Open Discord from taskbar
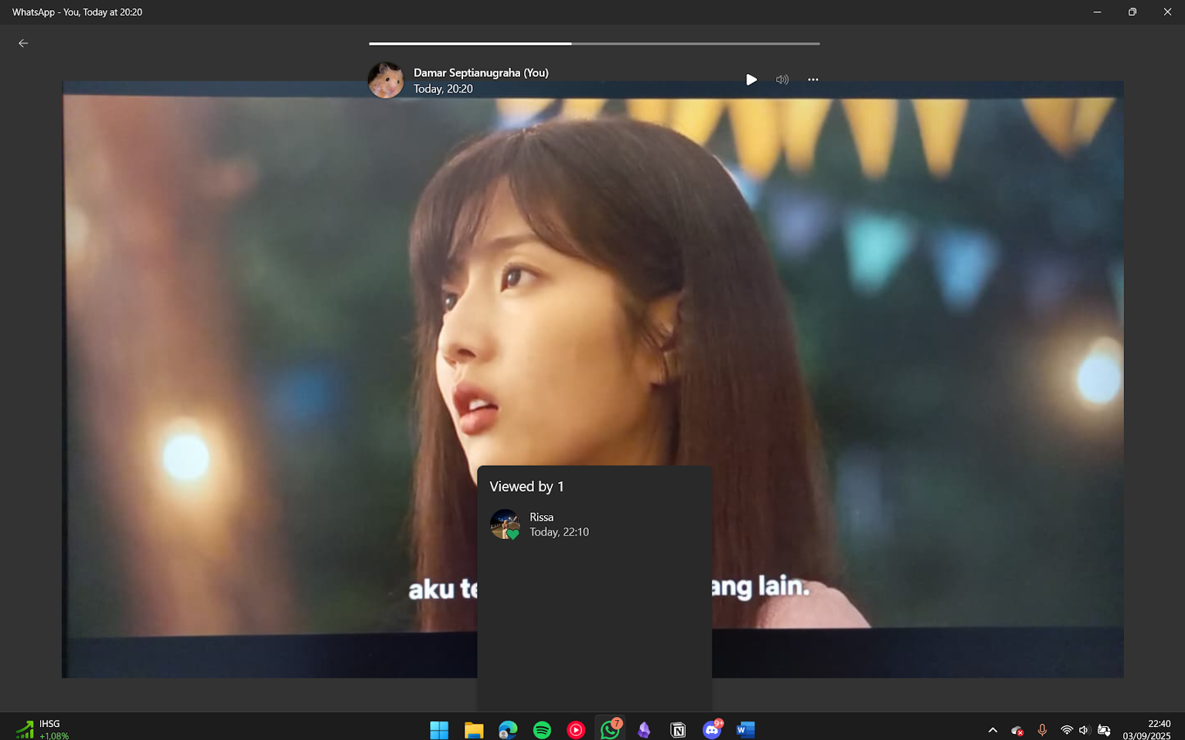1185x740 pixels. click(712, 729)
